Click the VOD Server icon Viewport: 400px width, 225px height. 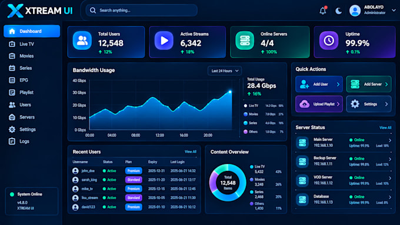(302, 180)
